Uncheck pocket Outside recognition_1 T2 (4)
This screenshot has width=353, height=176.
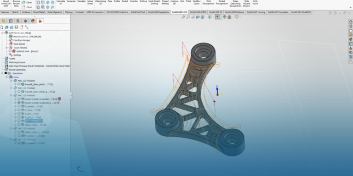[19, 103]
